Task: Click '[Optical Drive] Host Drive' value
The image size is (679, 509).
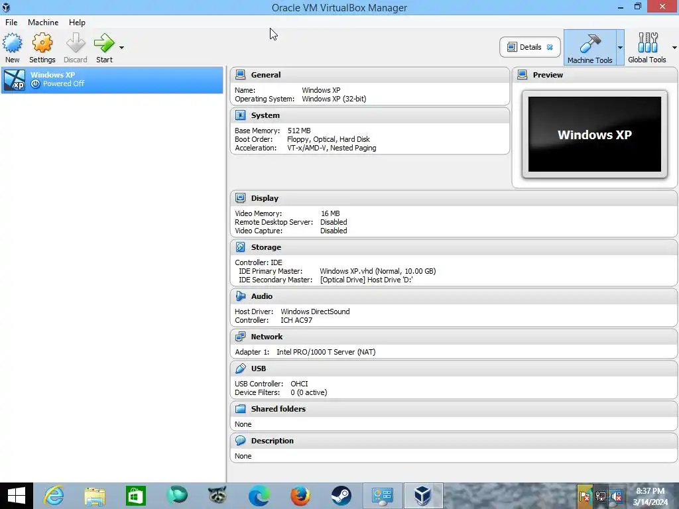Action: click(x=366, y=280)
